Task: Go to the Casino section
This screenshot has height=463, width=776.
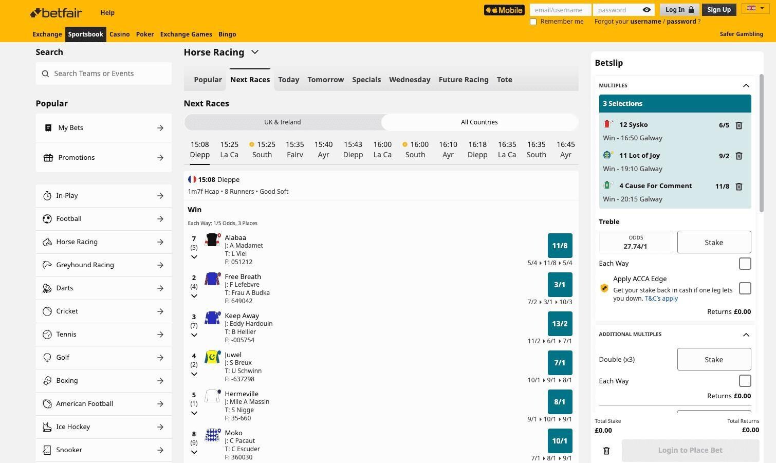Action: click(x=119, y=34)
